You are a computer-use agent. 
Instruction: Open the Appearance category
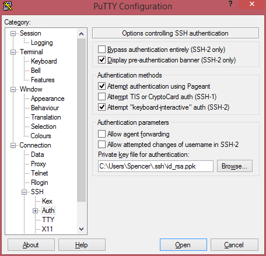pos(48,99)
